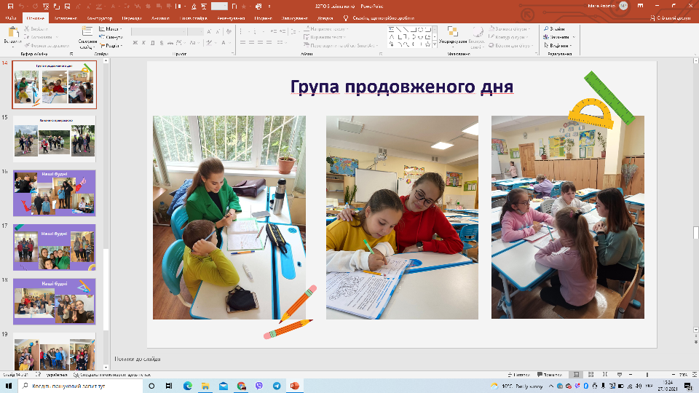Toggle bold (Ж) formatting
Viewport: 699px width, 393px height.
click(x=135, y=43)
